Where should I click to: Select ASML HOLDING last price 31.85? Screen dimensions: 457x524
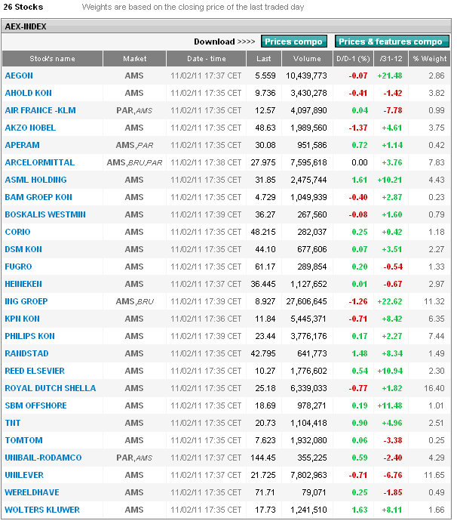click(x=265, y=180)
